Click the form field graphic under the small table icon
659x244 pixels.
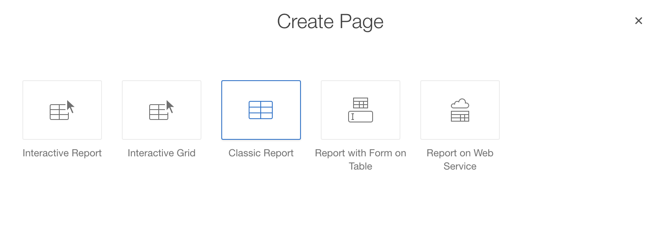[x=361, y=117]
